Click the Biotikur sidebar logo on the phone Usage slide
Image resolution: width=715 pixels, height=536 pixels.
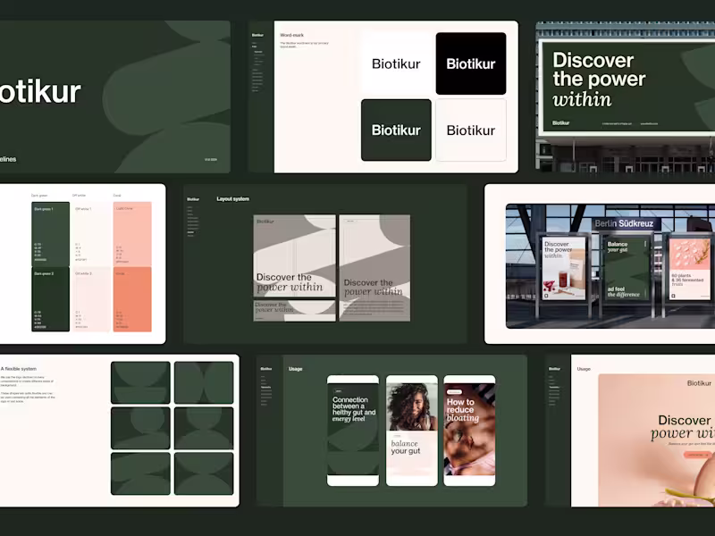click(x=266, y=369)
